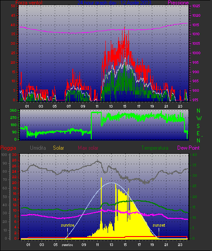The height and width of the screenshot is (251, 212).
Task: Select the Solar legend label
Action: coord(58,148)
